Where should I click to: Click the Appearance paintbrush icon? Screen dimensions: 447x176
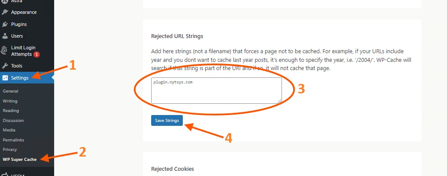[x=5, y=12]
